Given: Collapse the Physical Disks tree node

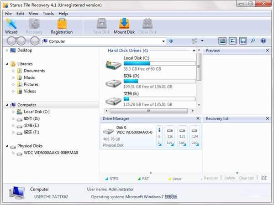Looking at the screenshot, I should [x=7, y=146].
